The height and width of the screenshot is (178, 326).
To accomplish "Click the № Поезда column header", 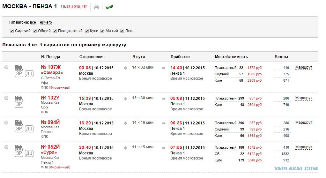I will pos(50,56).
